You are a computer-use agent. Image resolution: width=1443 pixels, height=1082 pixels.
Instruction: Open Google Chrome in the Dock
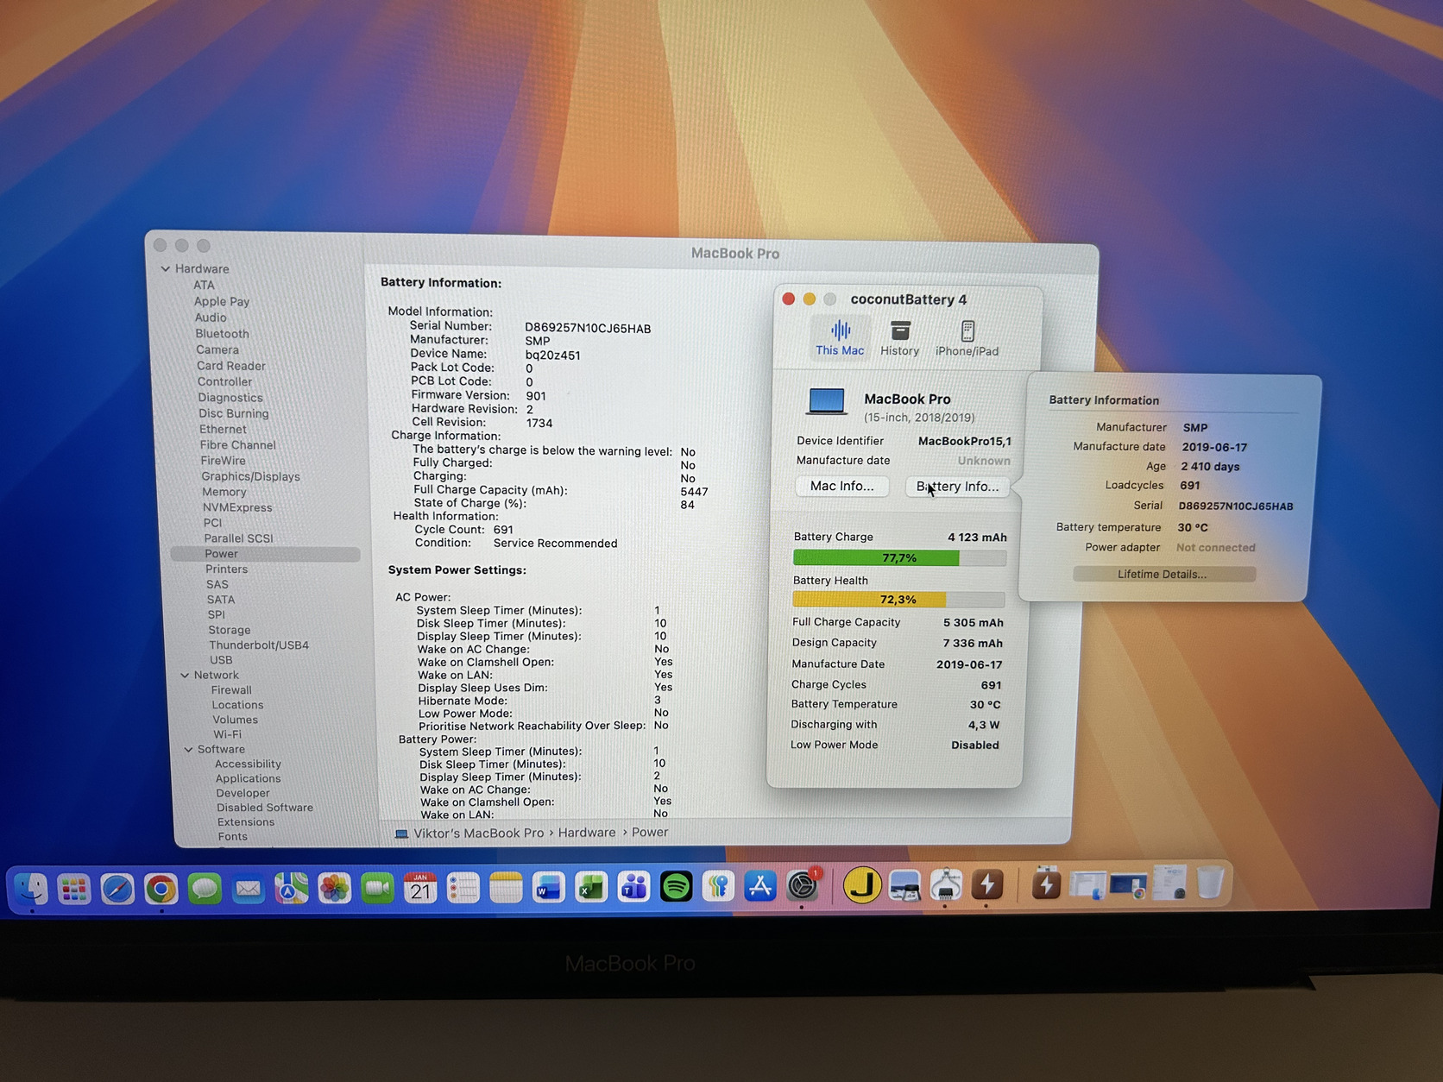(x=161, y=888)
